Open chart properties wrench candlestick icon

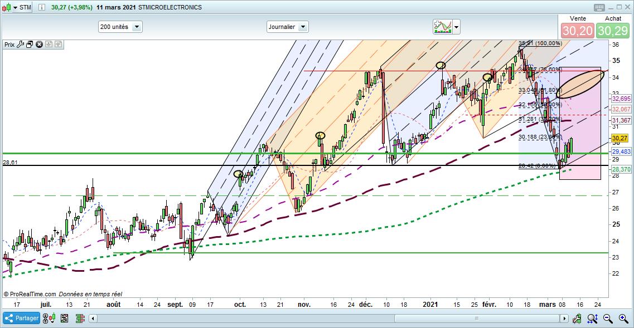[578, 319]
